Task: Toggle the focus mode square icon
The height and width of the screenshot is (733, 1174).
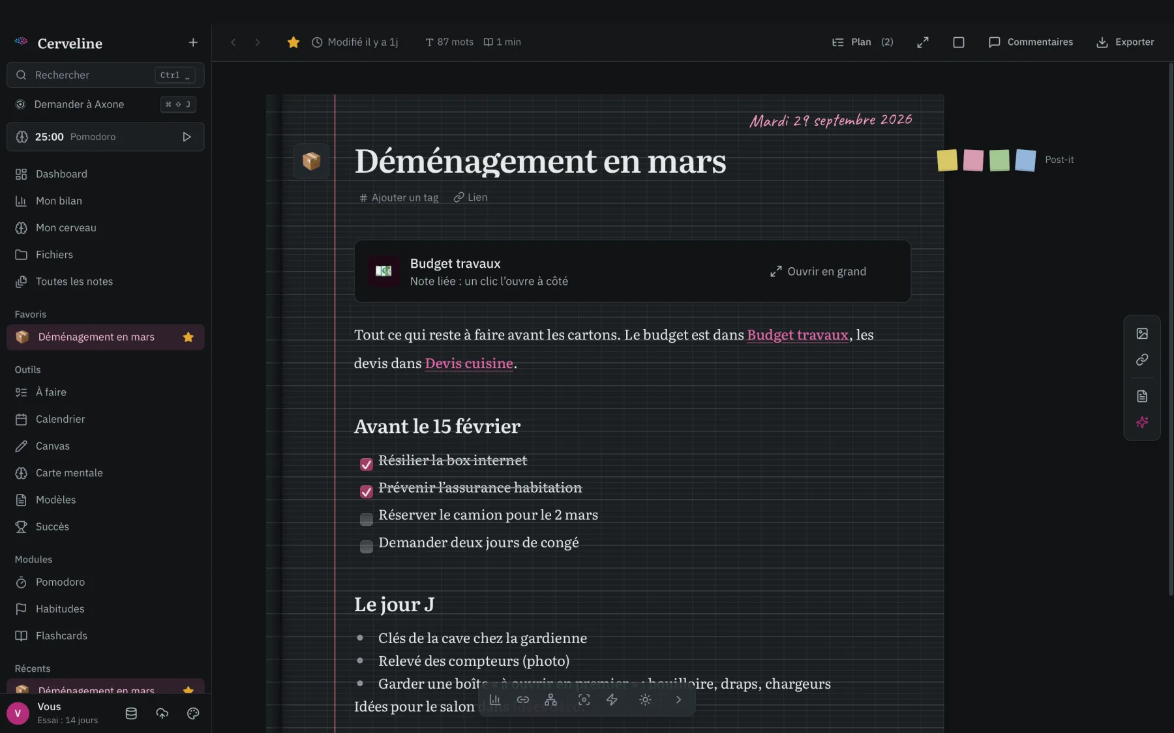Action: pyautogui.click(x=959, y=42)
